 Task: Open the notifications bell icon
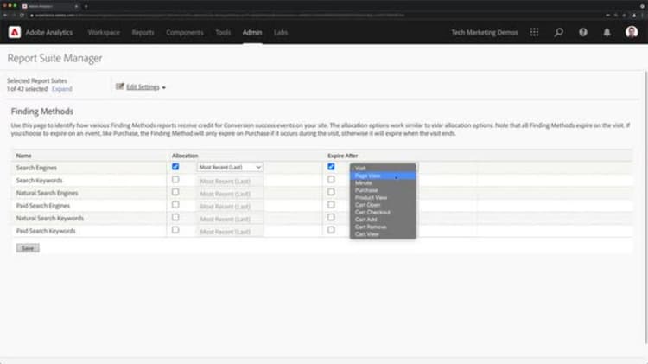tap(607, 32)
